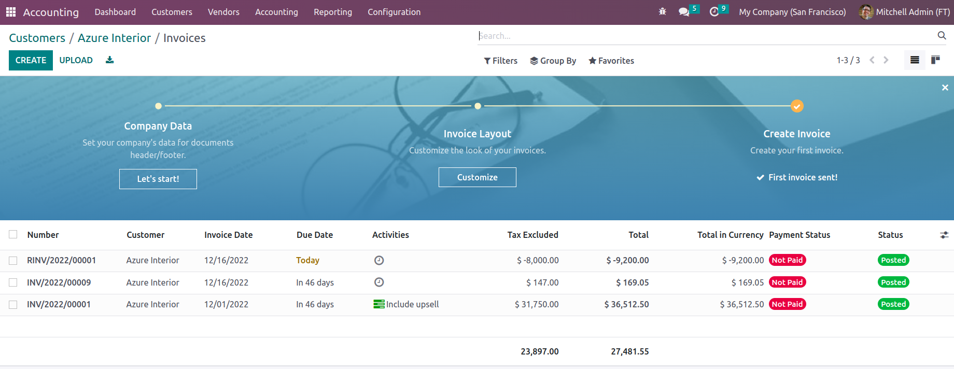Open the Customers top menu
Screen dimensions: 954x369
click(172, 12)
